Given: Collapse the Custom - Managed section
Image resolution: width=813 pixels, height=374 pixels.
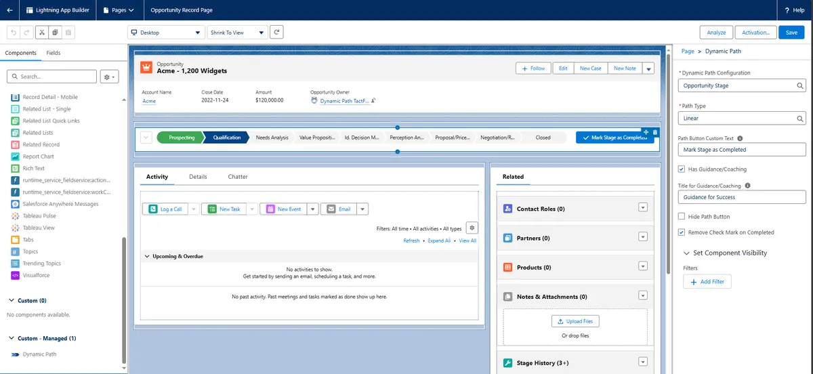Looking at the screenshot, I should tap(12, 338).
